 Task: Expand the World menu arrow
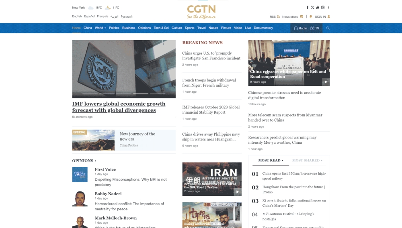click(105, 28)
